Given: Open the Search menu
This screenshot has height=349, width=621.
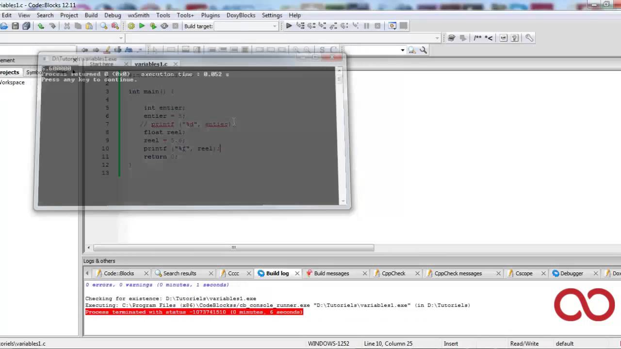Looking at the screenshot, I should point(45,15).
